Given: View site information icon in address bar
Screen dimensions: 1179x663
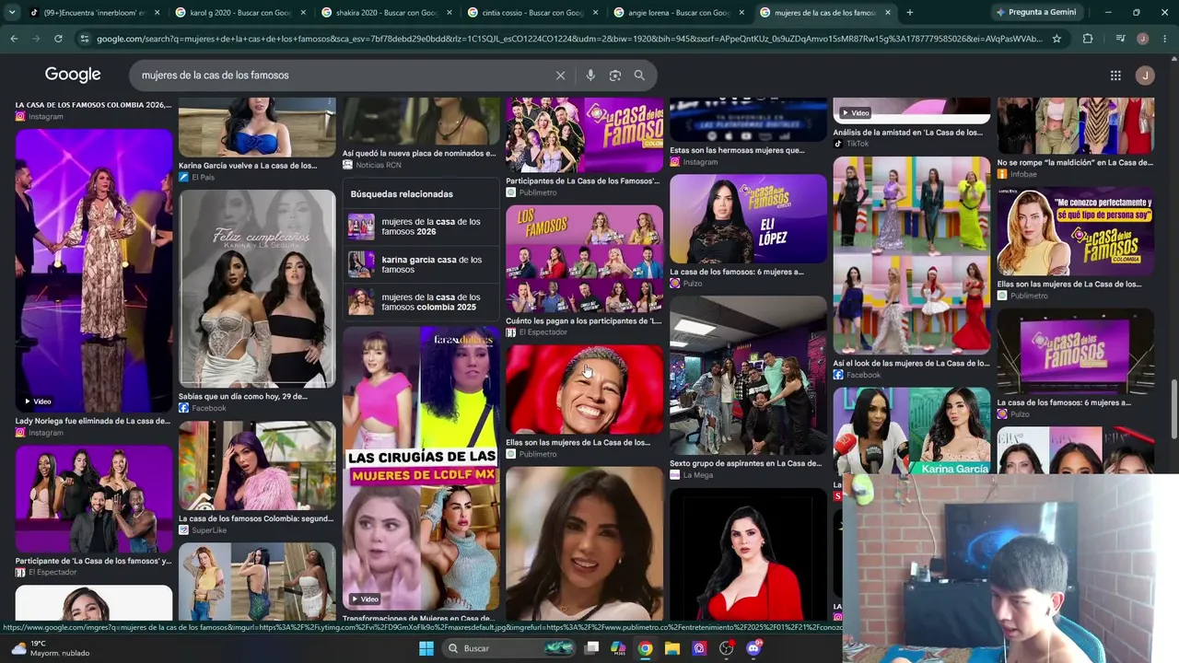Looking at the screenshot, I should pos(85,39).
